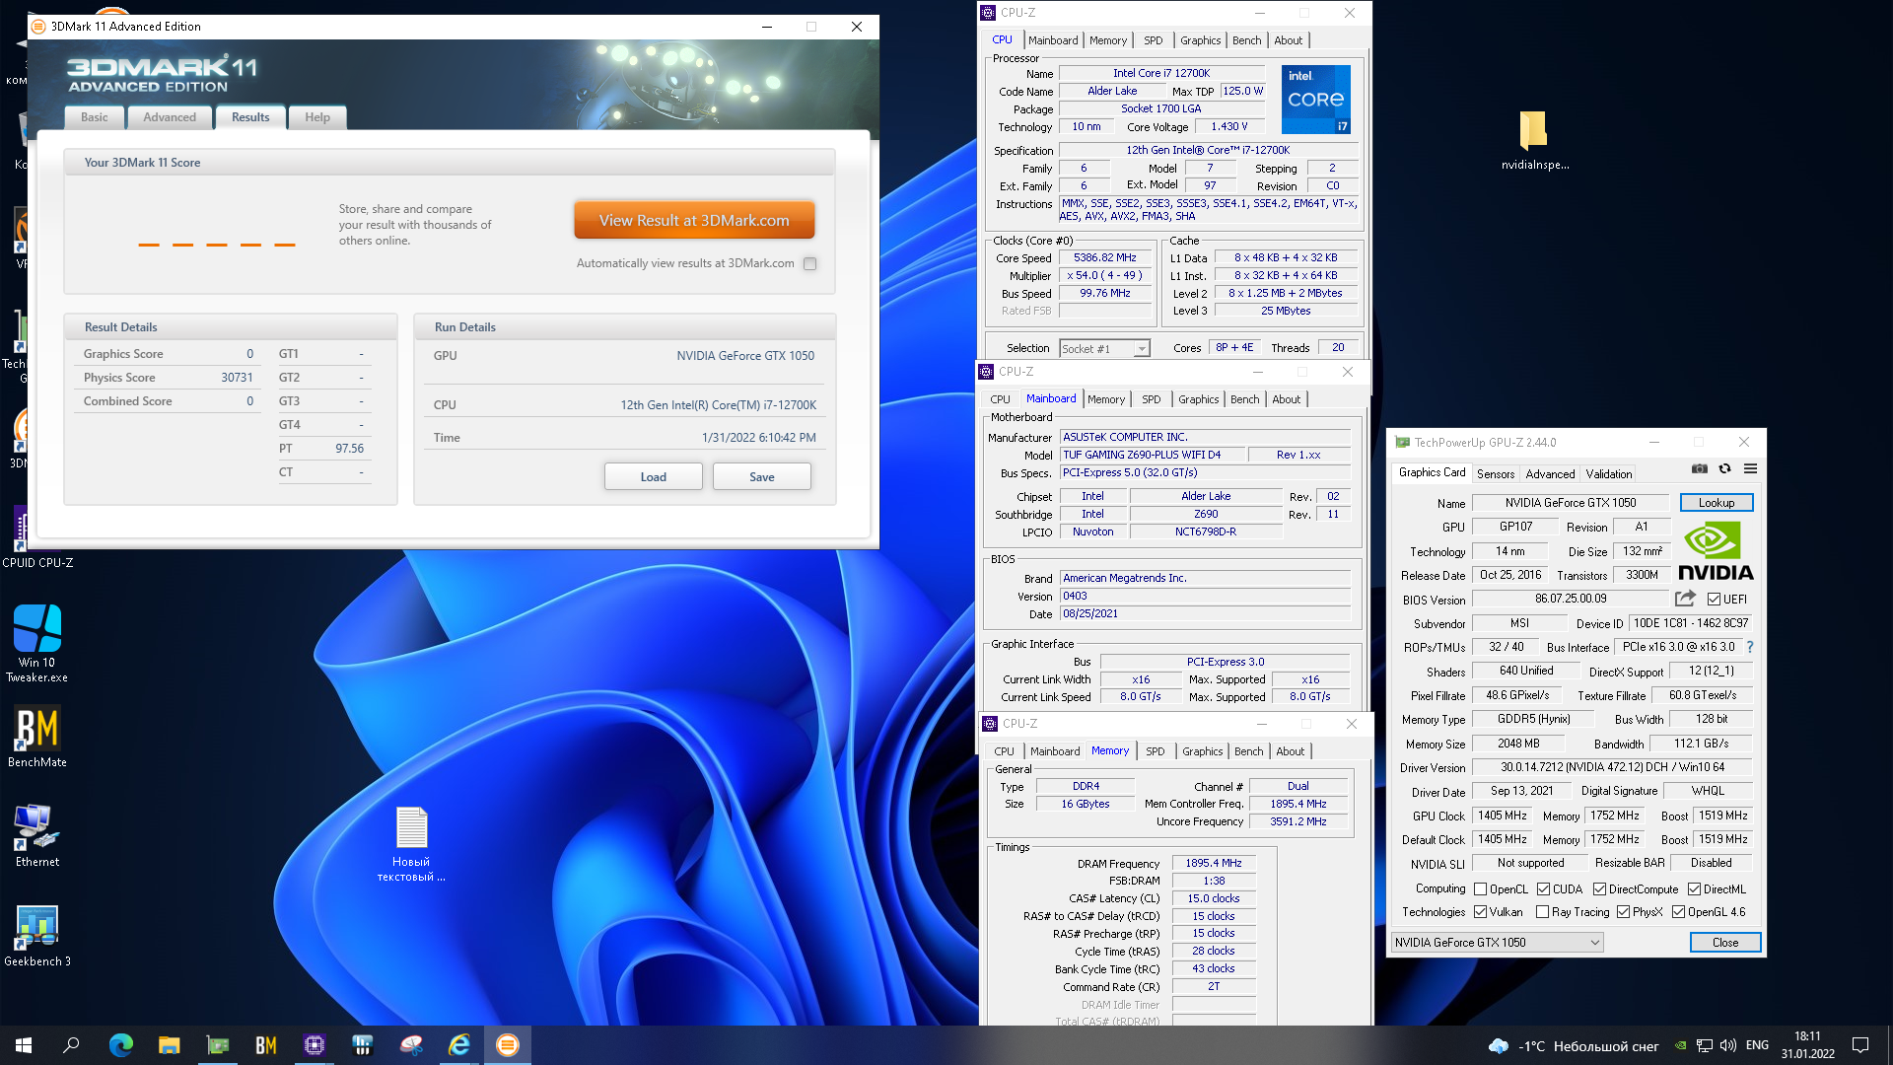
Task: Click the 3DMark 11 orange taskbar icon
Action: point(508,1045)
